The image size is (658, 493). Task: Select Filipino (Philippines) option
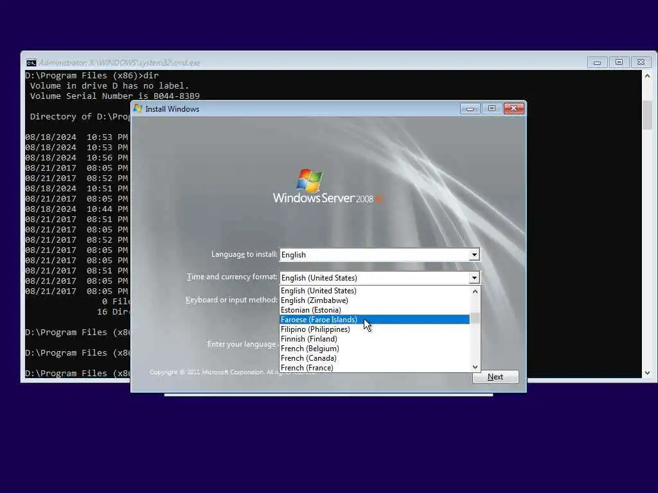coord(375,329)
